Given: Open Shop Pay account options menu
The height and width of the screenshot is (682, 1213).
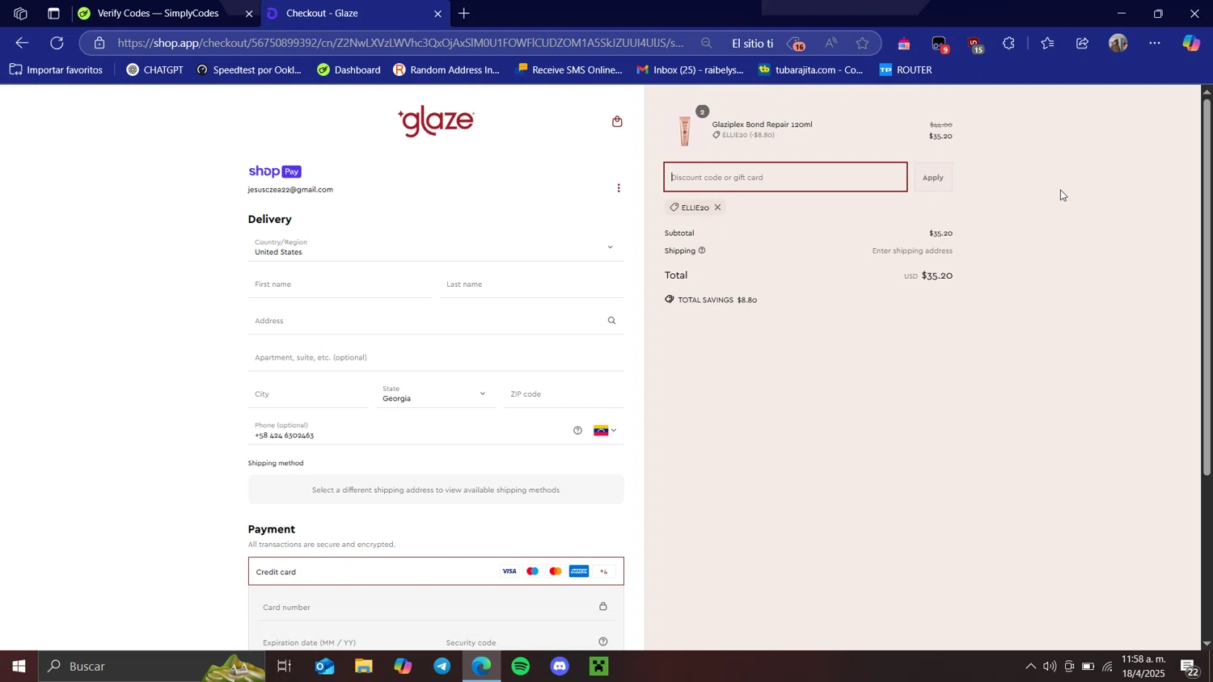Looking at the screenshot, I should 619,188.
